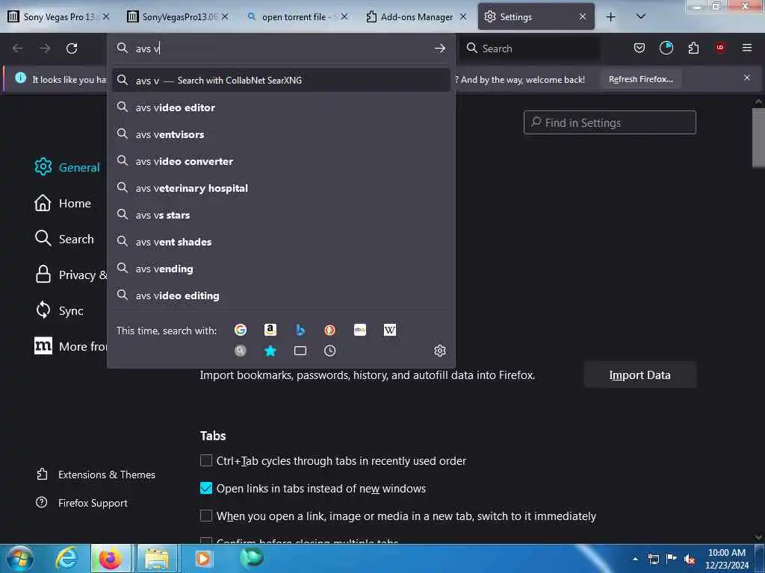Screen dimensions: 765x573
Task: Open the Windows Start menu
Action: point(19,558)
